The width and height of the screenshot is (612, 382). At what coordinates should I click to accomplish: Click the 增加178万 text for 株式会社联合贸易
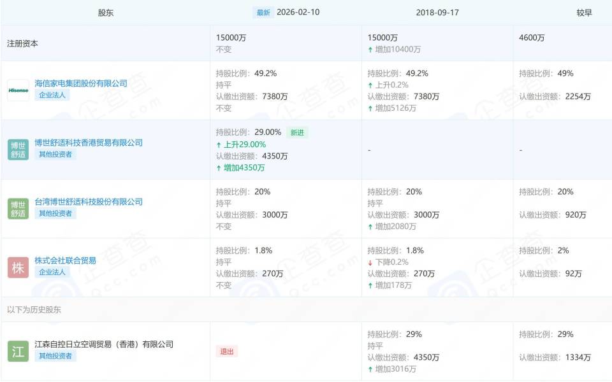pyautogui.click(x=390, y=285)
